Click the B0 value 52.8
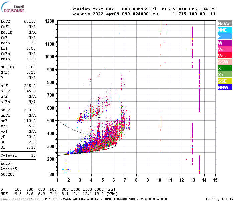This screenshot has height=201, width=234. [31, 142]
